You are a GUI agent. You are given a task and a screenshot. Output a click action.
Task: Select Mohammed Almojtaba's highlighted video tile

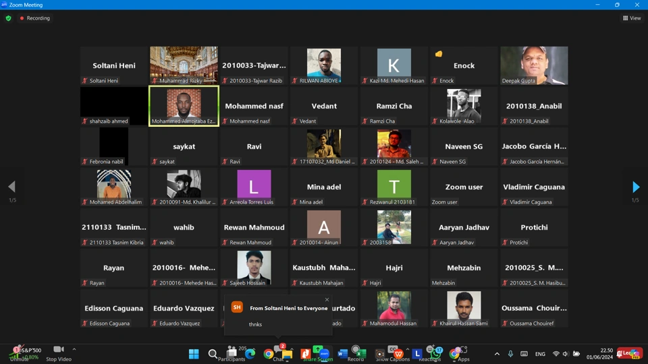tap(184, 106)
